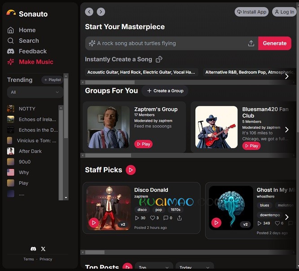Show more Staff Picks with the right chevron
The image size is (299, 271).
click(x=286, y=217)
